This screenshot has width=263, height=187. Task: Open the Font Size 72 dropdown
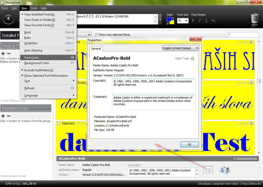[x=186, y=21]
